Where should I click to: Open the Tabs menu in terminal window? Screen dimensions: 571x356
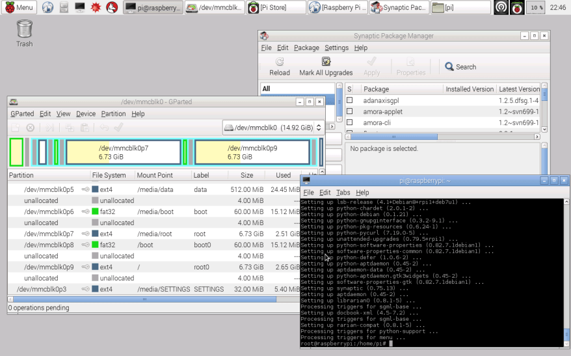[343, 193]
